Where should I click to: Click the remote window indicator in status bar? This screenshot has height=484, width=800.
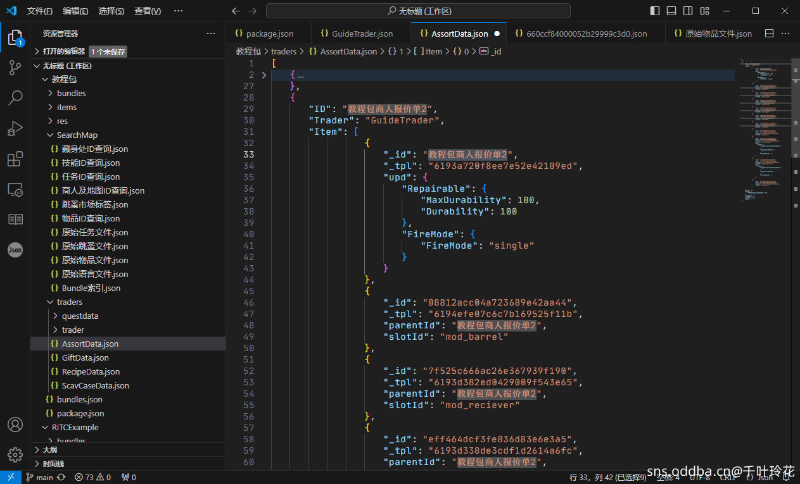tap(11, 478)
